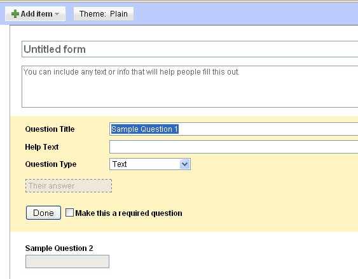358x279 pixels.
Task: Open the Question Type Text combo box
Action: (x=150, y=164)
